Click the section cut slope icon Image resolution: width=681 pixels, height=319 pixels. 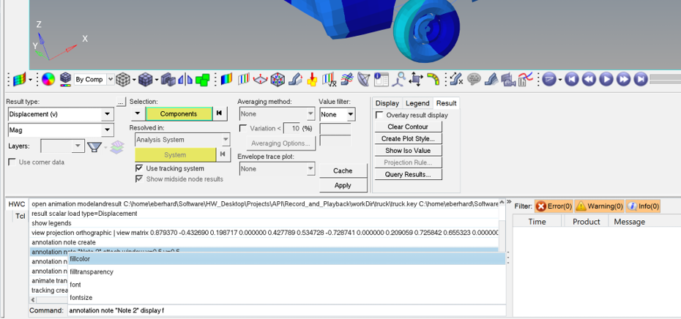[x=491, y=79]
